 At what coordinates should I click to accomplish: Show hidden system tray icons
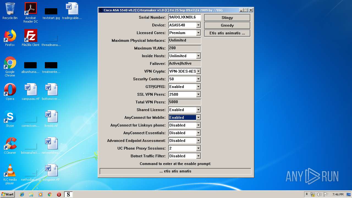click(x=307, y=194)
